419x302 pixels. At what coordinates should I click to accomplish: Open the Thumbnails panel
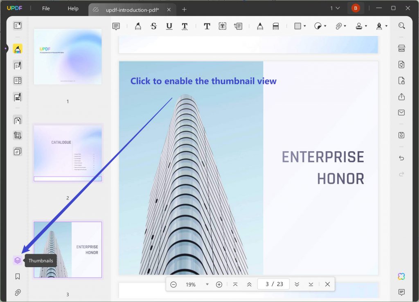tap(18, 260)
